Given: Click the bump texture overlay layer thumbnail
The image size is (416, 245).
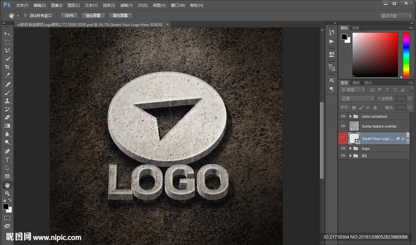Looking at the screenshot, I should tap(354, 126).
